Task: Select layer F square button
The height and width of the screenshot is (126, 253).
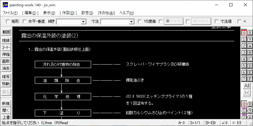Action: click(x=250, y=79)
